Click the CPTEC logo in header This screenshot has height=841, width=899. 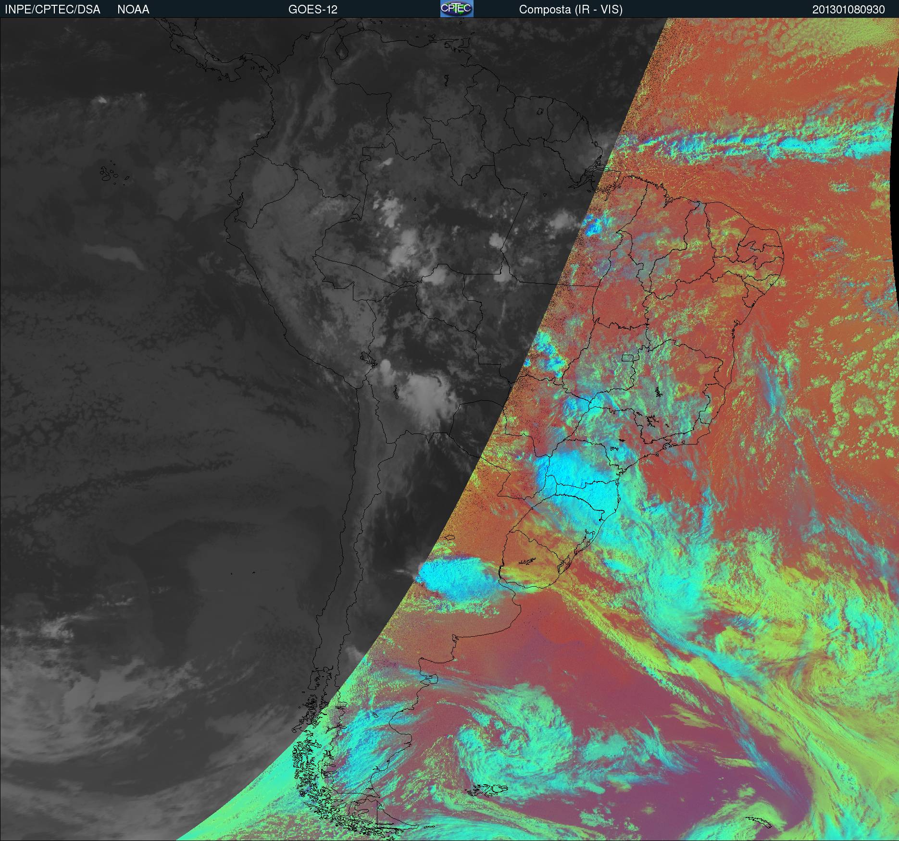(457, 9)
